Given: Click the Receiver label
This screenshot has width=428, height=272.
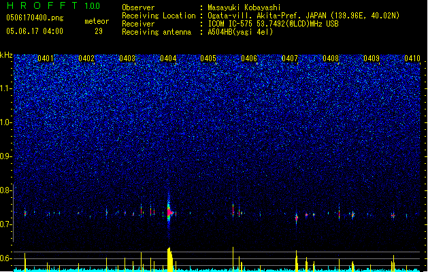Looking at the screenshot, I should [138, 24].
